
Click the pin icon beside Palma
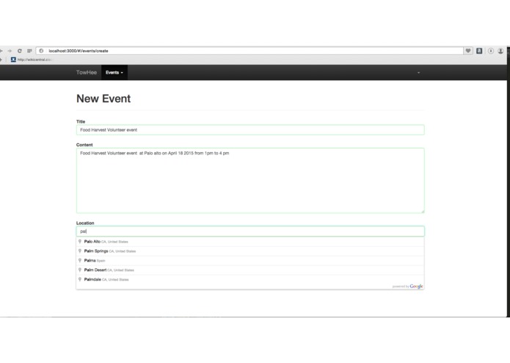coord(80,260)
